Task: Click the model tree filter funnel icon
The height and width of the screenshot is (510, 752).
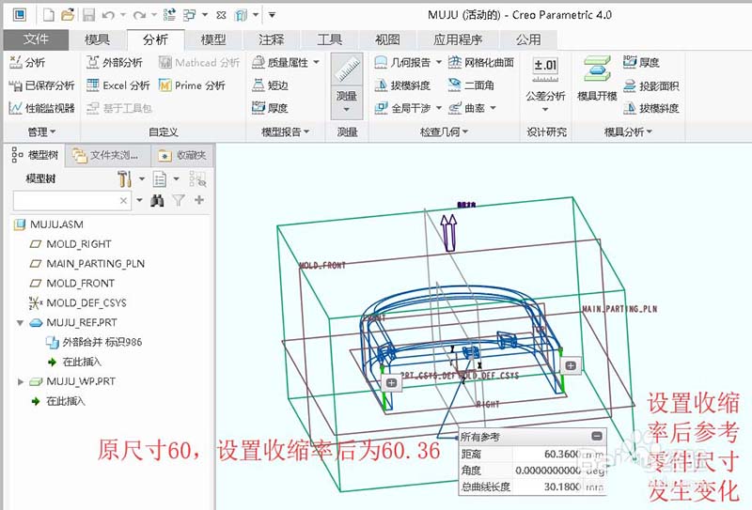Action: point(179,200)
